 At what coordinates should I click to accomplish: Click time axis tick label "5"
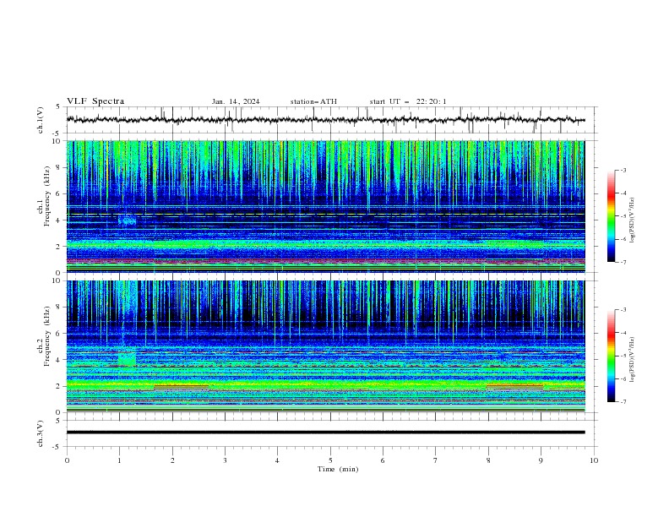[330, 460]
